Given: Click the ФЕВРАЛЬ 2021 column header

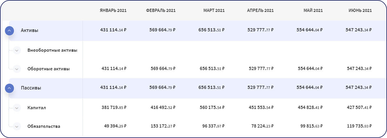Looking at the screenshot, I should tap(161, 10).
